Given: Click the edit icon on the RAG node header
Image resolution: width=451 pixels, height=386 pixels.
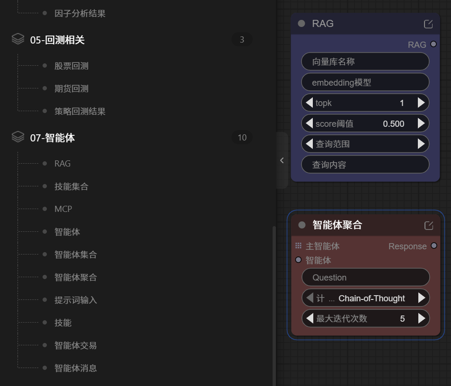Looking at the screenshot, I should pyautogui.click(x=429, y=24).
